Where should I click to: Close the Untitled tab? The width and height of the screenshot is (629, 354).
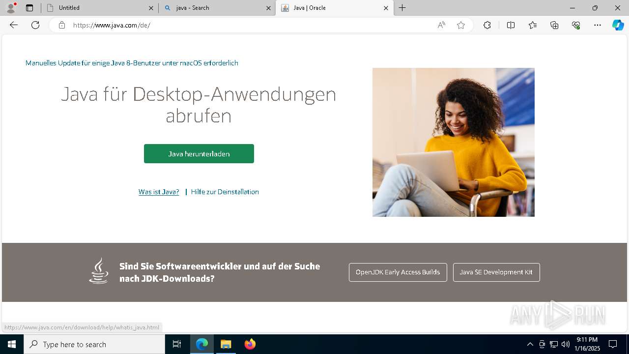151,8
